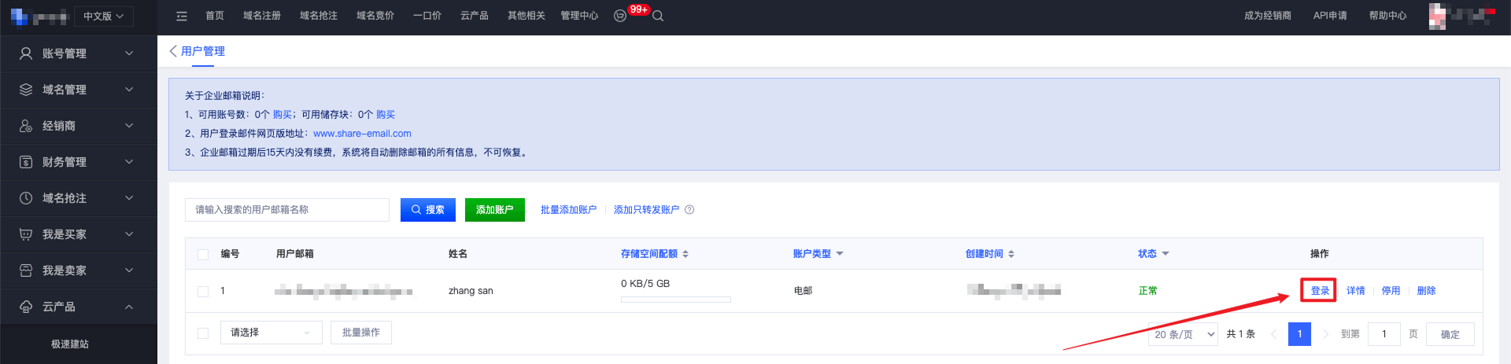1511x364 pixels.
Task: Open the 云产品 top navigation menu
Action: (474, 16)
